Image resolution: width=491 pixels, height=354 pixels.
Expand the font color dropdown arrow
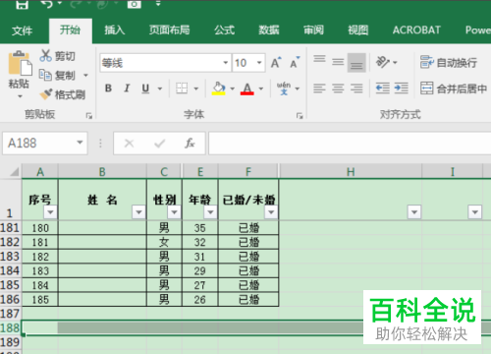pos(261,88)
